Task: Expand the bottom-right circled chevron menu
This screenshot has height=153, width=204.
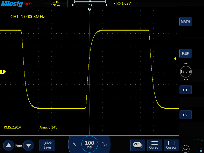Action: [x=186, y=149]
